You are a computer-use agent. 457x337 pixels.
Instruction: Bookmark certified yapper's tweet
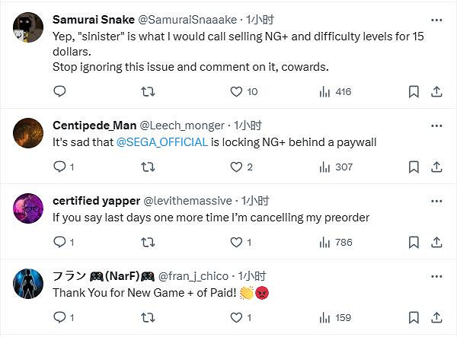point(414,243)
